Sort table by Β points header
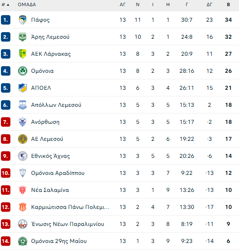Image resolution: width=239 pixels, height=251 pixels. point(228,5)
